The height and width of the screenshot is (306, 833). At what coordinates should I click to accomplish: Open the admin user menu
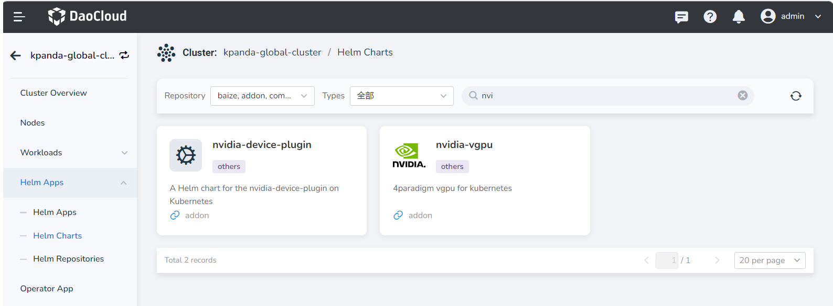(x=791, y=17)
